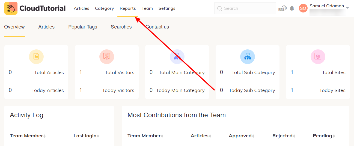This screenshot has height=146, width=354.
Task: Open the Settings menu item
Action: point(167,8)
